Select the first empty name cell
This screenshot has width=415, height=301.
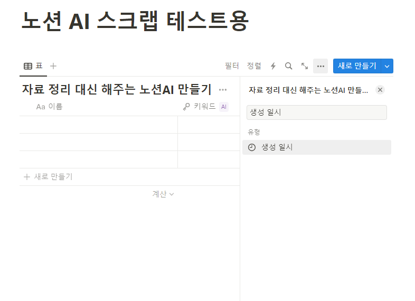(x=98, y=125)
